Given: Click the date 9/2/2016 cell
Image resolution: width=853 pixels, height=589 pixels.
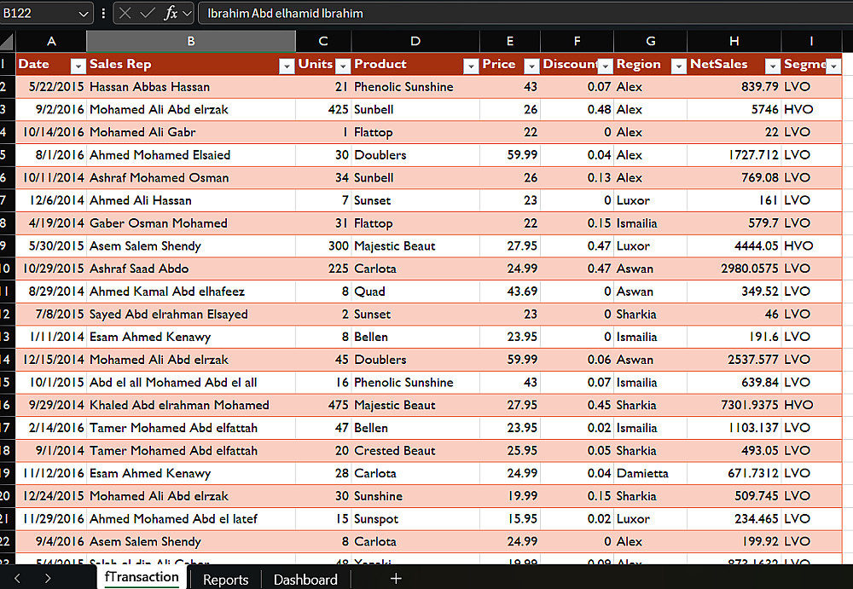Looking at the screenshot, I should [51, 109].
